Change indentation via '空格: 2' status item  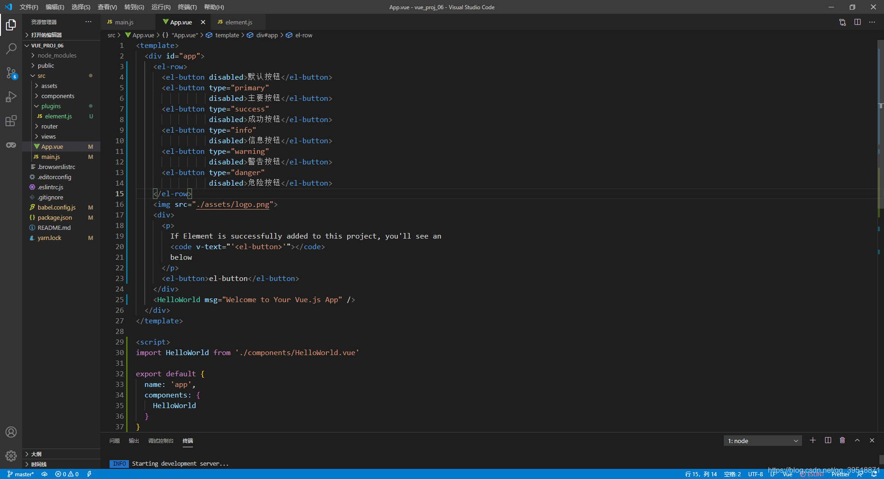coord(732,474)
